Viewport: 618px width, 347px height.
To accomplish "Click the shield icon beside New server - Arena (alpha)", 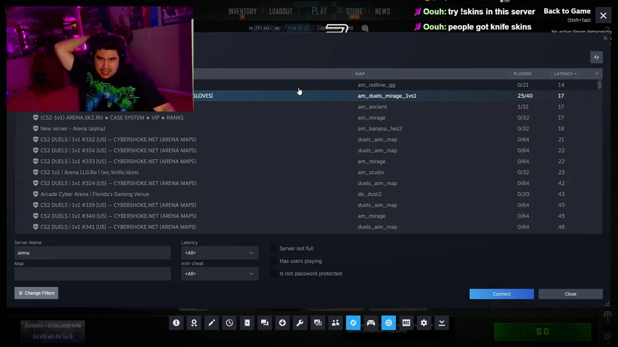I will coord(36,129).
